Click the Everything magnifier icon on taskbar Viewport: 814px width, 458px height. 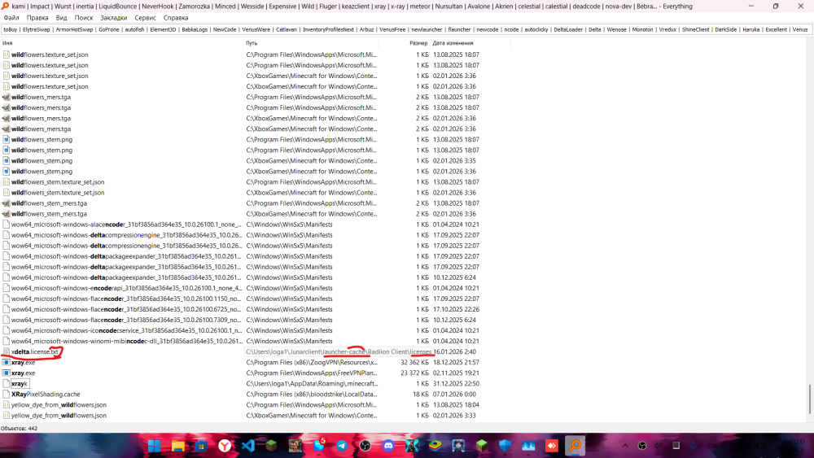[x=575, y=446]
